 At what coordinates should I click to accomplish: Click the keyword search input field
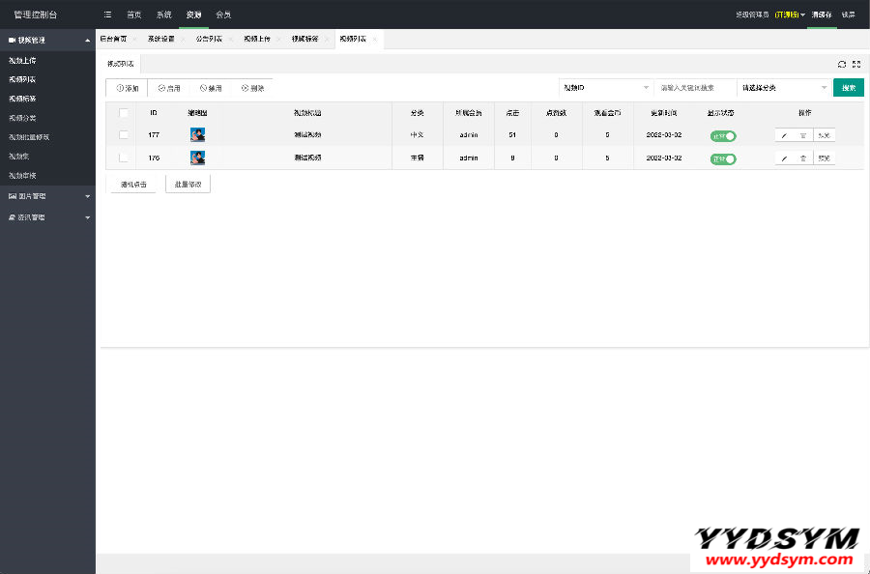click(x=694, y=88)
